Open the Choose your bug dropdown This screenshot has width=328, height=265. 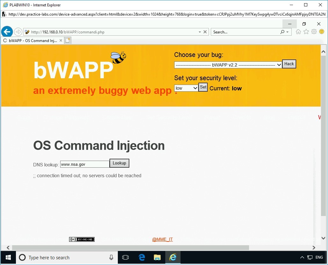click(228, 65)
